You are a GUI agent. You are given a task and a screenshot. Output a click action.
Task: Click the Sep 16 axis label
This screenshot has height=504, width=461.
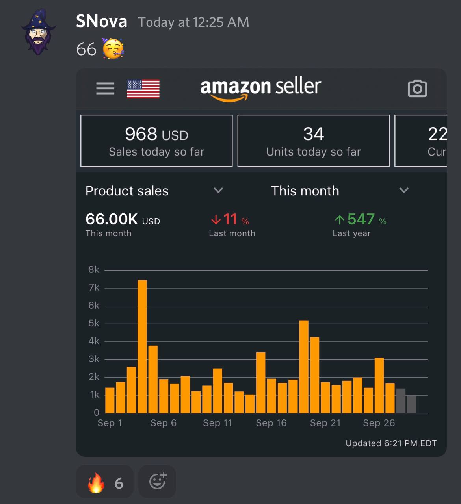coord(271,423)
